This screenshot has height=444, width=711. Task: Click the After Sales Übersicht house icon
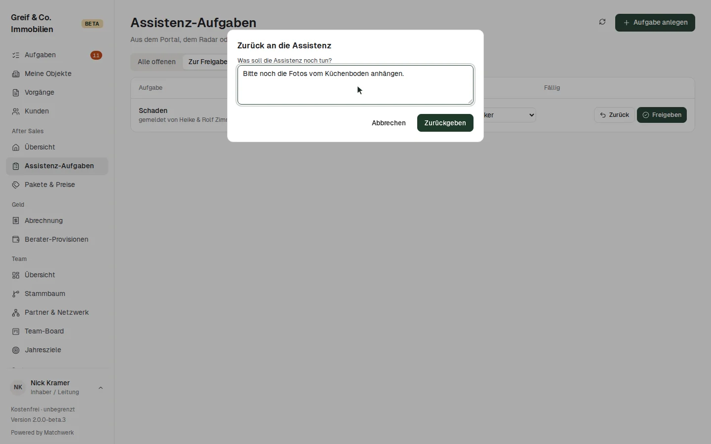16,148
